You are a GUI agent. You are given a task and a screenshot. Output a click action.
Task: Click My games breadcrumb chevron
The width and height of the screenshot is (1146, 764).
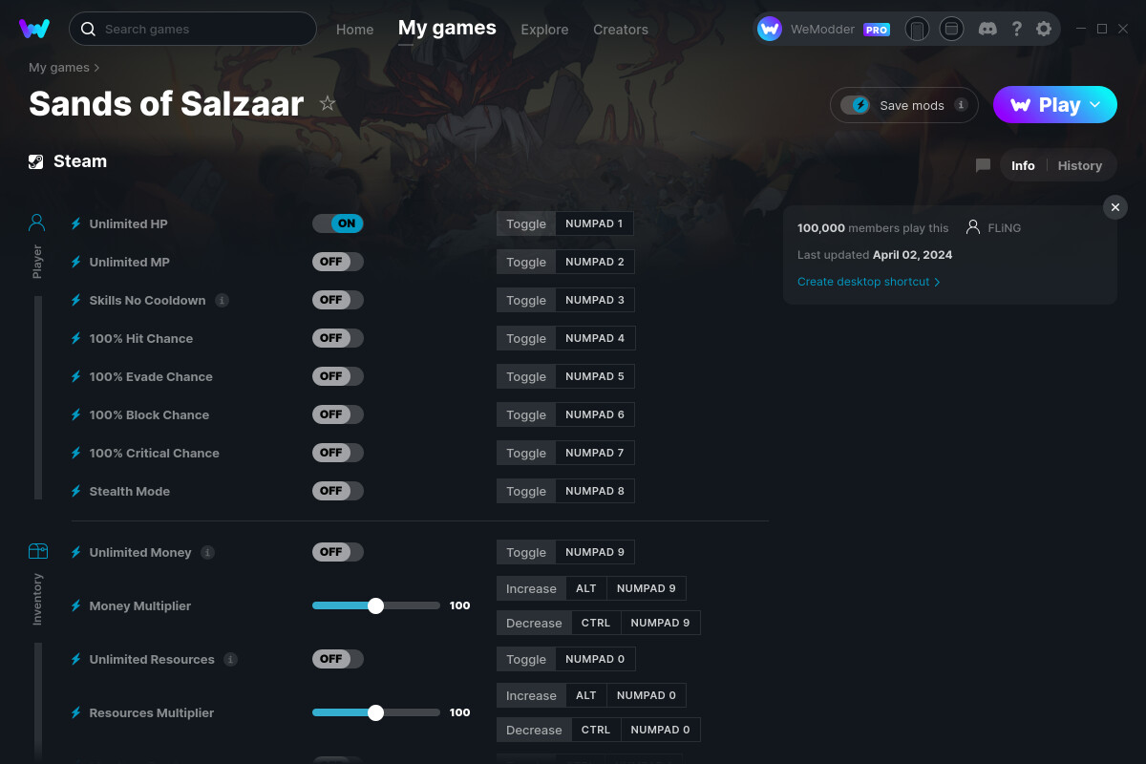tap(96, 68)
